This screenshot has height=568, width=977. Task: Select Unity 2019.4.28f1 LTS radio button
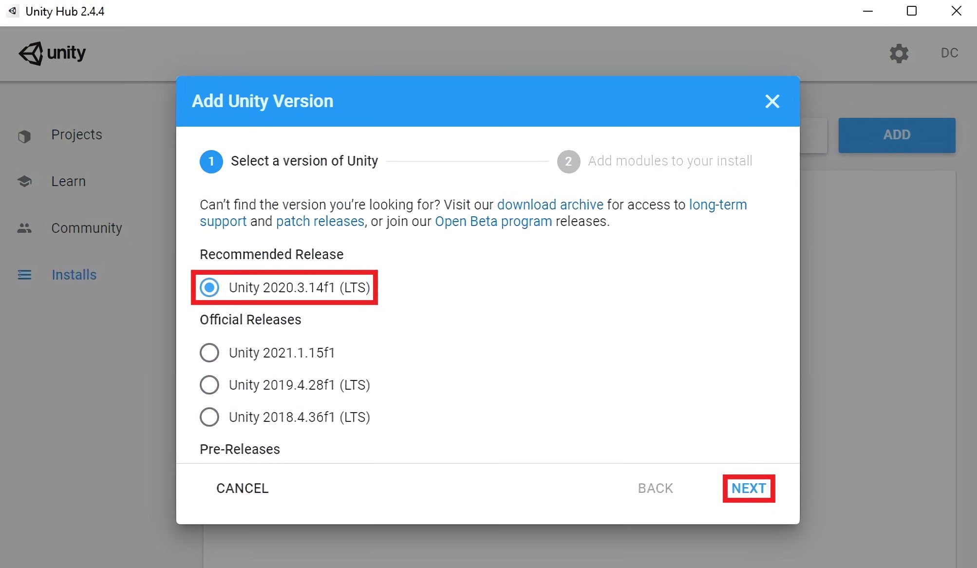click(x=211, y=385)
